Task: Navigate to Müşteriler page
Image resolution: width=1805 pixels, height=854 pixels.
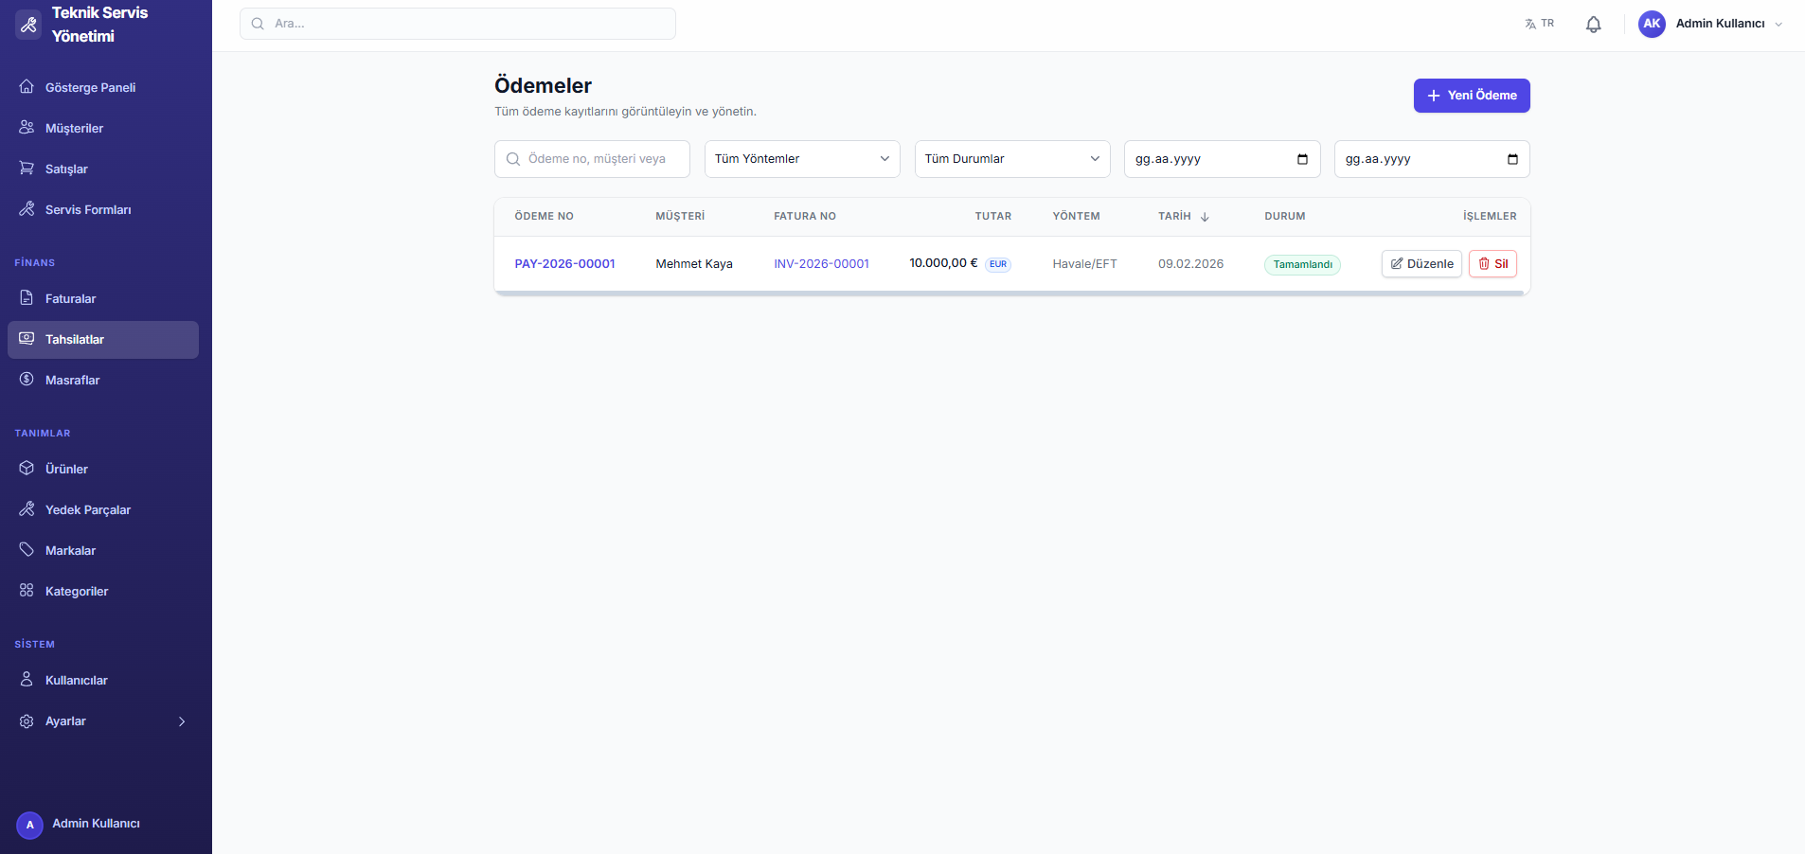Action: (74, 129)
